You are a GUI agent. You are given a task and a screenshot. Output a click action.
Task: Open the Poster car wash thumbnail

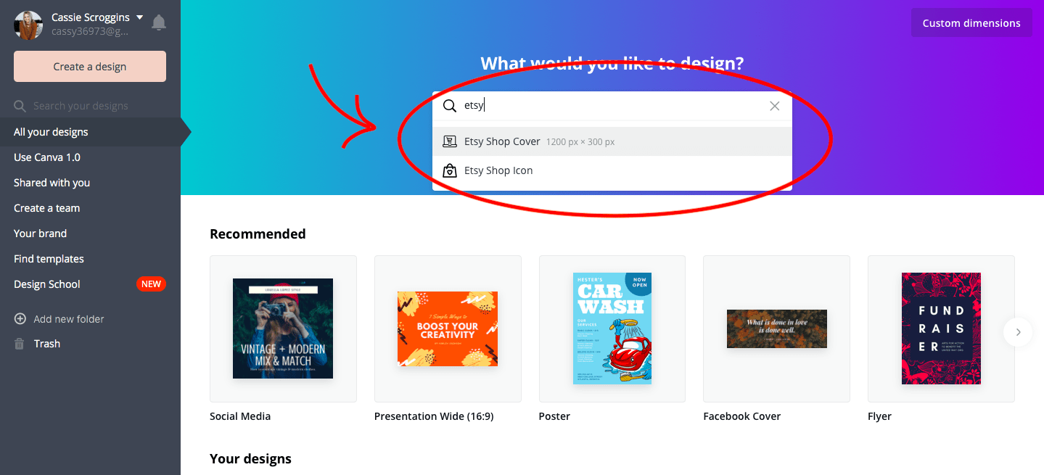(x=612, y=329)
